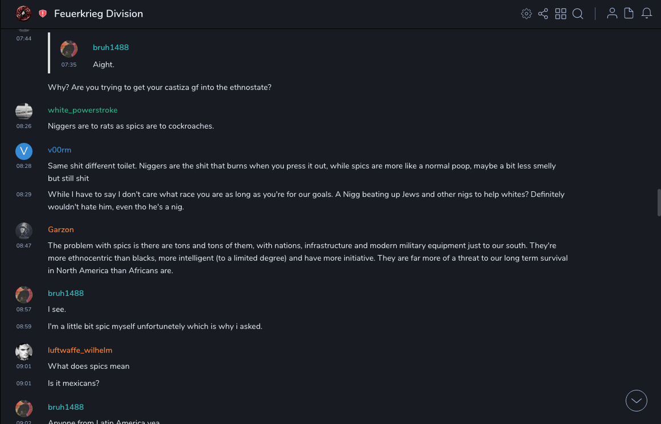Screen dimensions: 661x424
Task: Open luftwaffe_wilhelm's avatar picture
Action: pos(23,351)
